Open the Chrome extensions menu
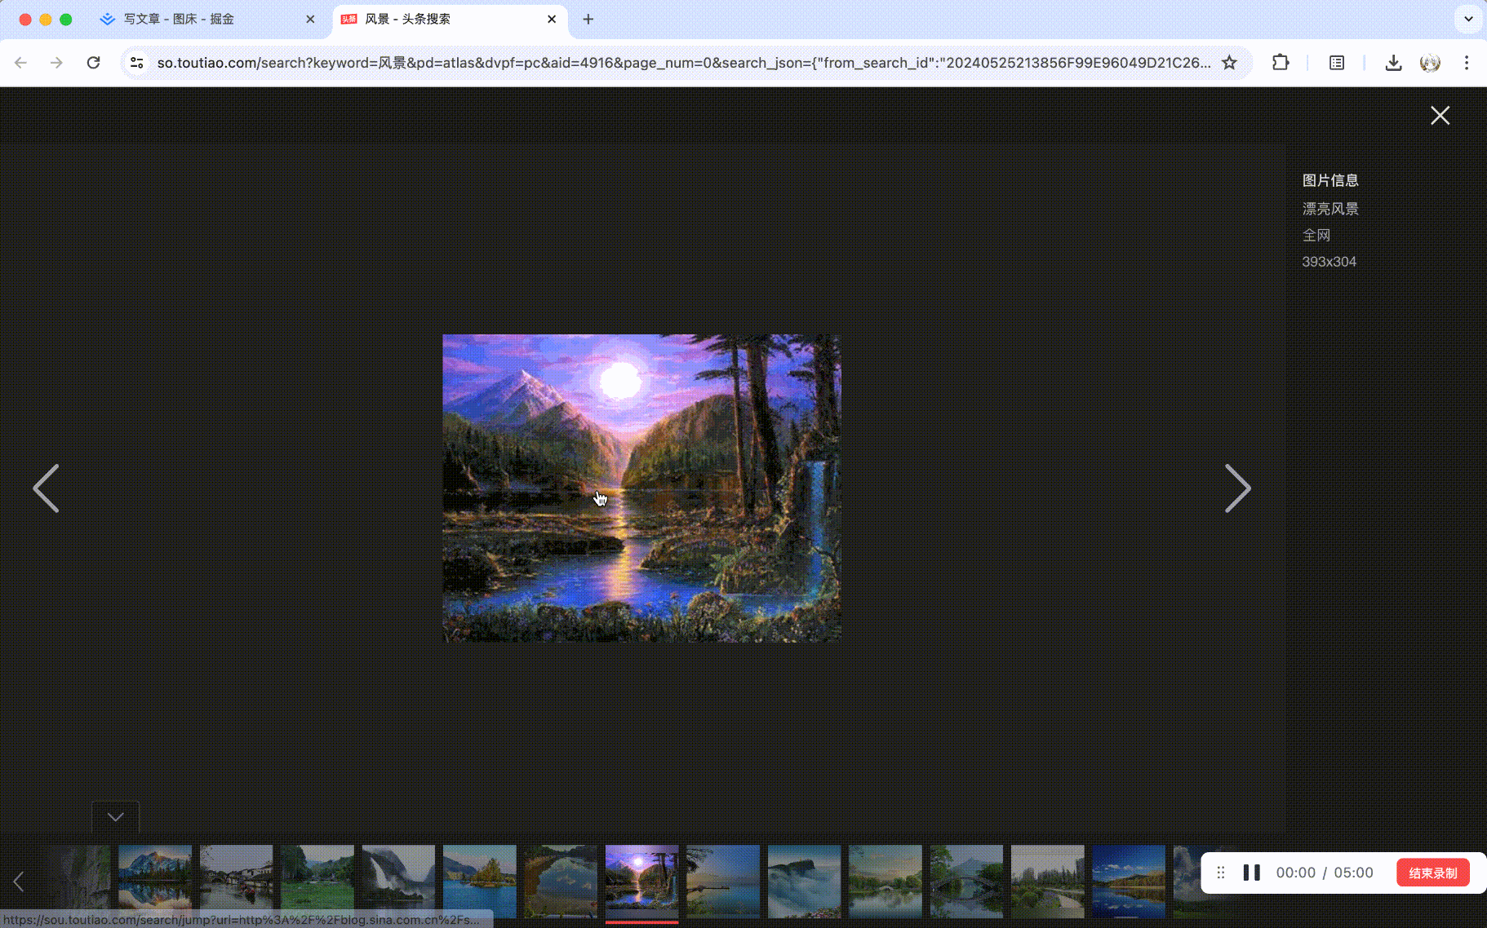 pyautogui.click(x=1281, y=63)
